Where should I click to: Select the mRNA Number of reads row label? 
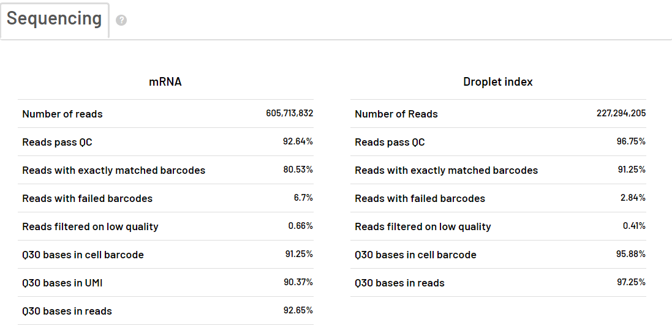pos(62,114)
